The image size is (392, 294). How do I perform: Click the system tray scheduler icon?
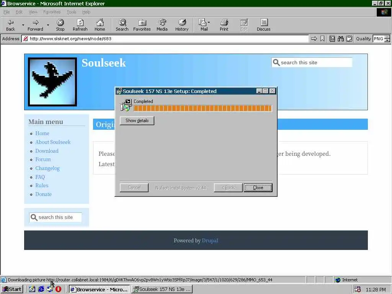click(x=358, y=289)
